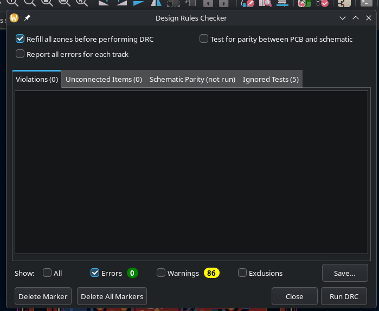Image resolution: width=379 pixels, height=311 pixels.
Task: Check Report all errors for each track
Action: (21, 54)
